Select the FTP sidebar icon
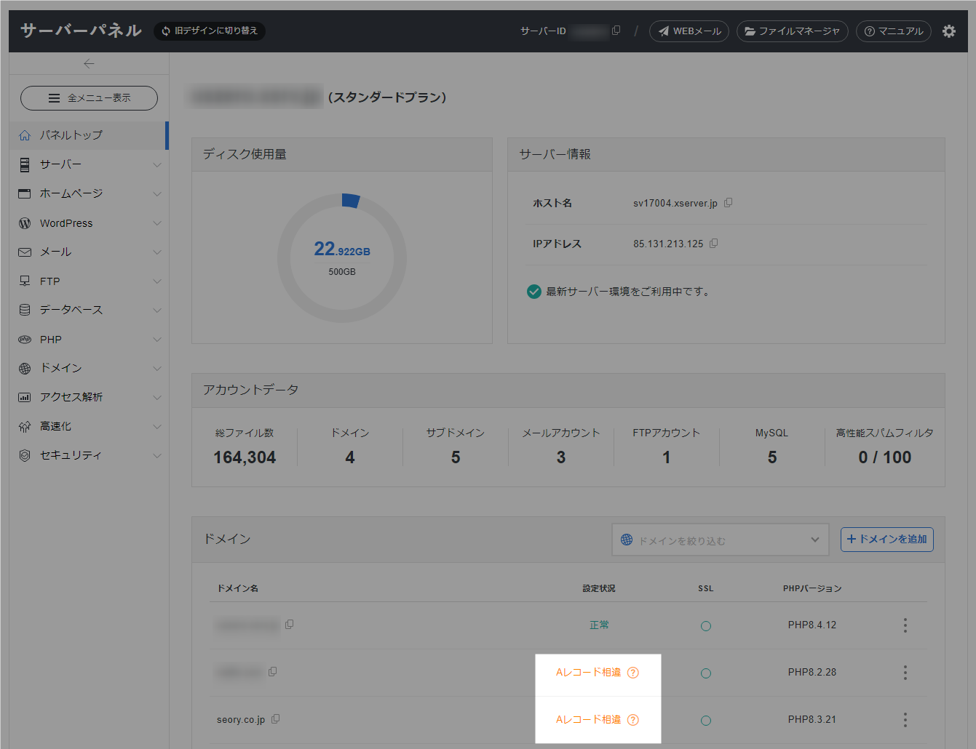This screenshot has height=749, width=976. pos(23,281)
